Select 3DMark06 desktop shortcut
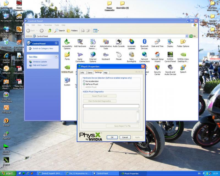220x176 pixels. click(x=6, y=70)
